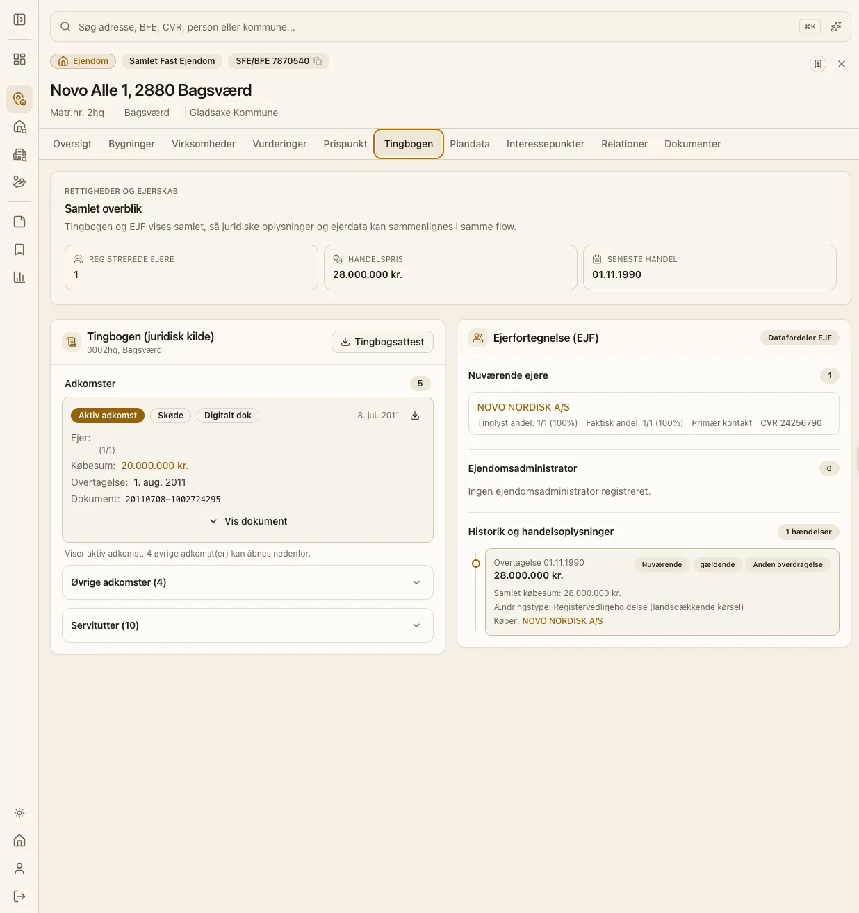Switch to the Prispunkt tab
Viewport: 859px width, 913px height.
(x=345, y=144)
